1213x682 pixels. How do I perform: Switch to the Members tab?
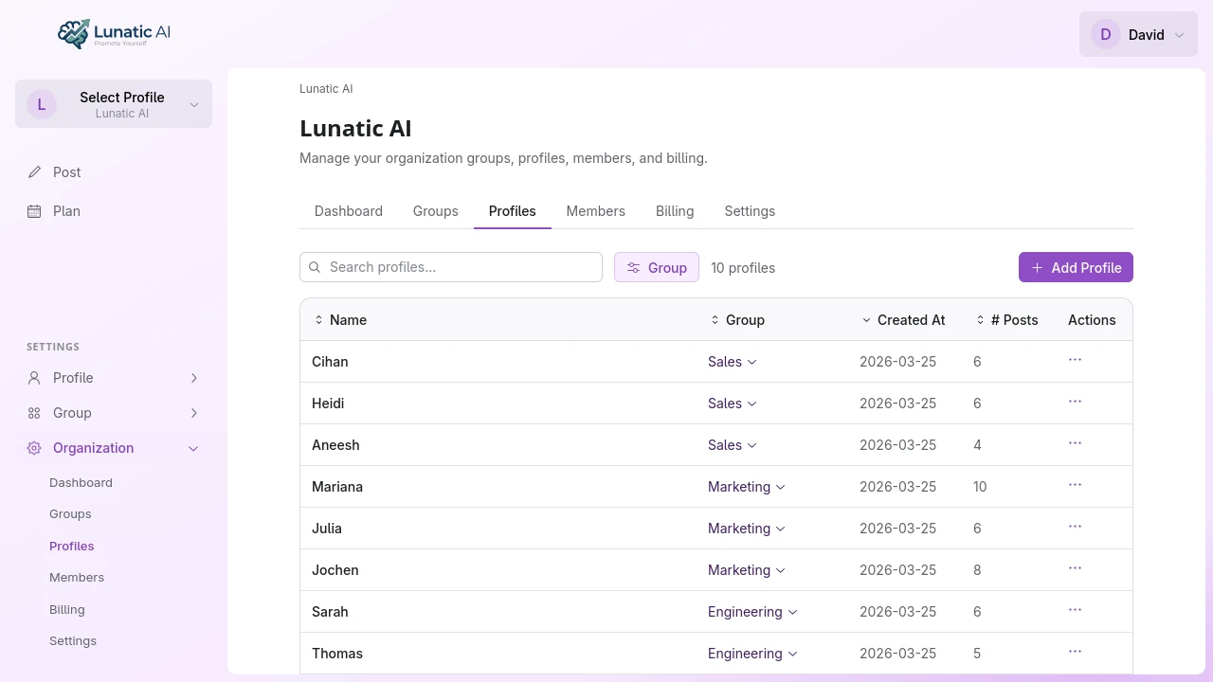(x=596, y=211)
